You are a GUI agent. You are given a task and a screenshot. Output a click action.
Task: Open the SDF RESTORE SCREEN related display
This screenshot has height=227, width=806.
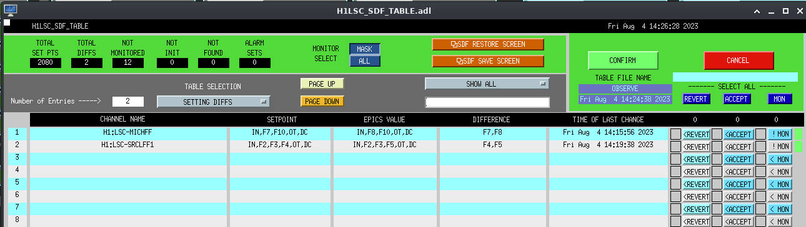click(x=487, y=44)
